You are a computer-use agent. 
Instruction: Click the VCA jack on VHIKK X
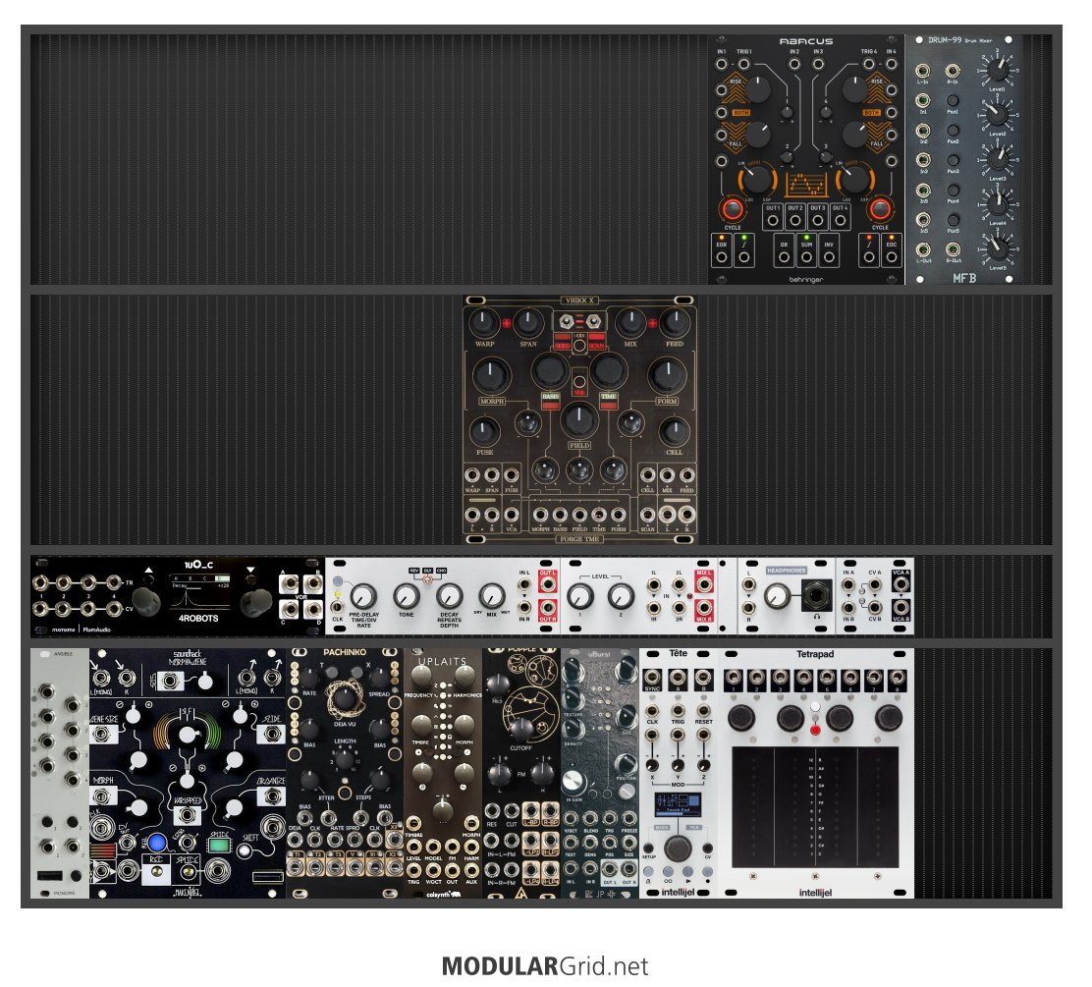point(512,515)
